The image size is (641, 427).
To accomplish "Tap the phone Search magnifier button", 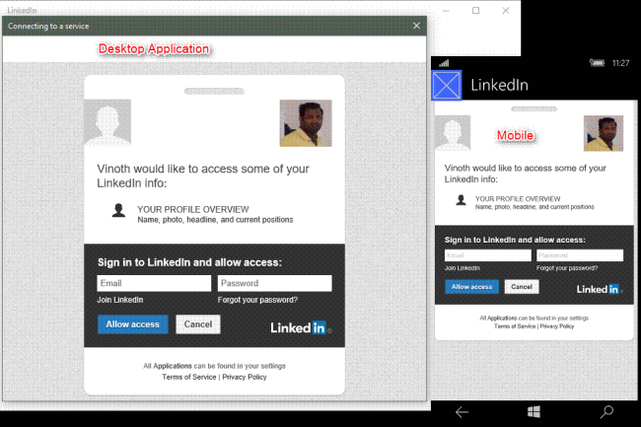I will pos(606,412).
